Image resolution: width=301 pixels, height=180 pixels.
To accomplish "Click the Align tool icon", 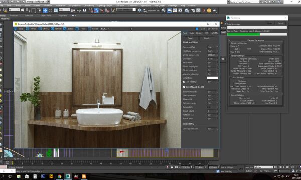I will [x=145, y=10].
